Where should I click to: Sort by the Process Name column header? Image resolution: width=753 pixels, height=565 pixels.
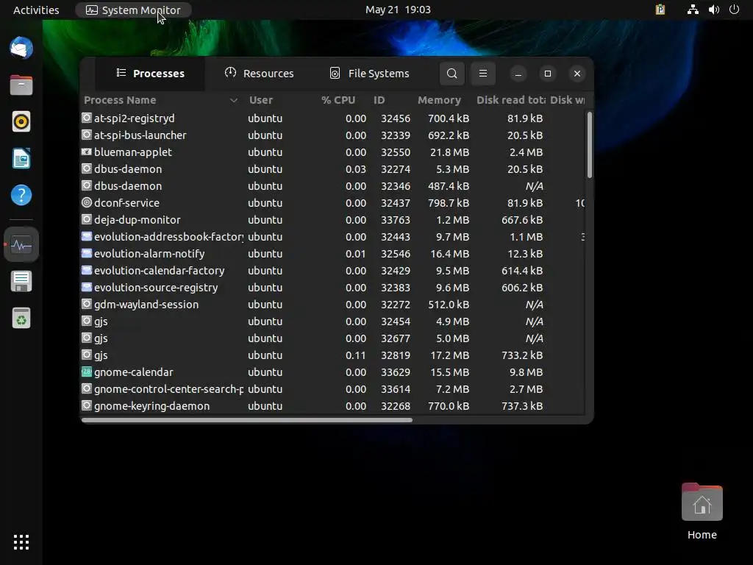point(120,100)
